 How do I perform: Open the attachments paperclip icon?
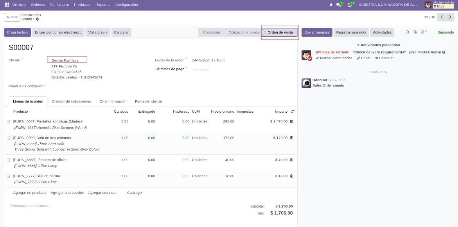click(x=415, y=32)
